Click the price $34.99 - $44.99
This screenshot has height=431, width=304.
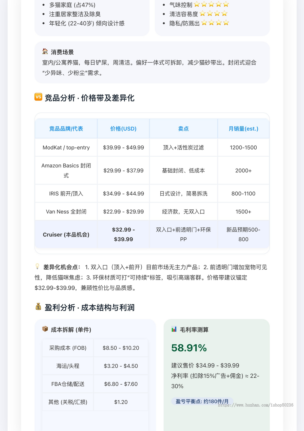coord(123,193)
